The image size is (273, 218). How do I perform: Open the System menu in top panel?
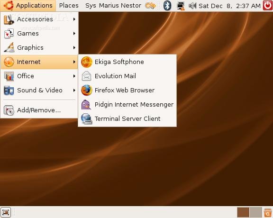[91, 5]
